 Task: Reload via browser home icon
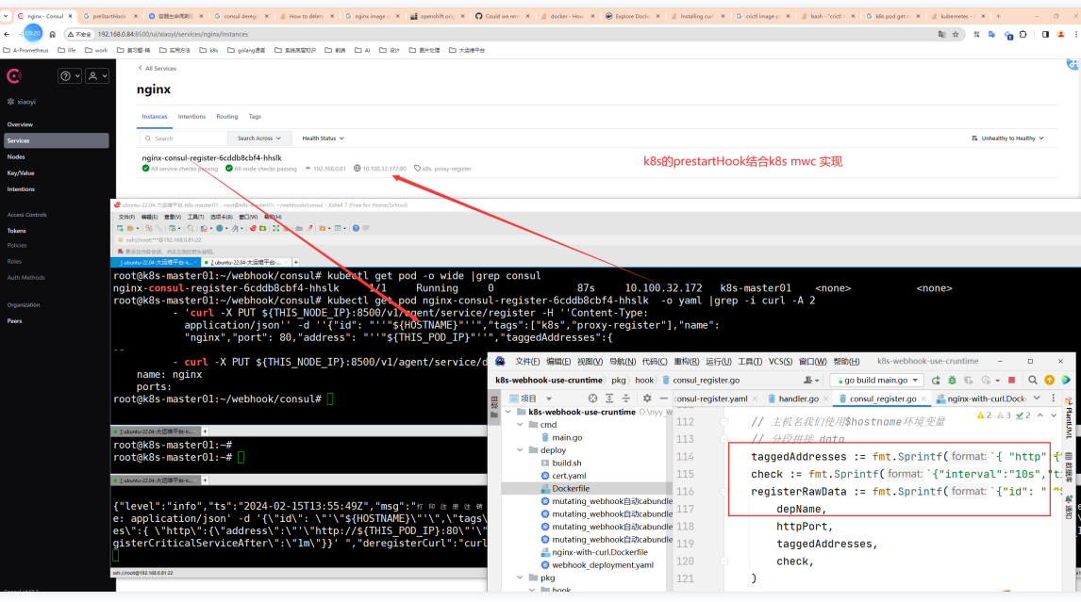(53, 34)
